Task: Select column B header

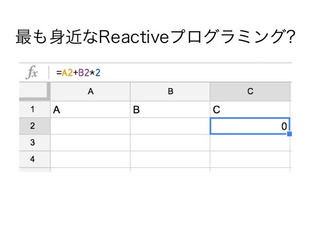Action: click(170, 91)
